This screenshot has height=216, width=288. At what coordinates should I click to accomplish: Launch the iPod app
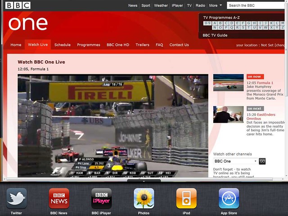click(186, 198)
